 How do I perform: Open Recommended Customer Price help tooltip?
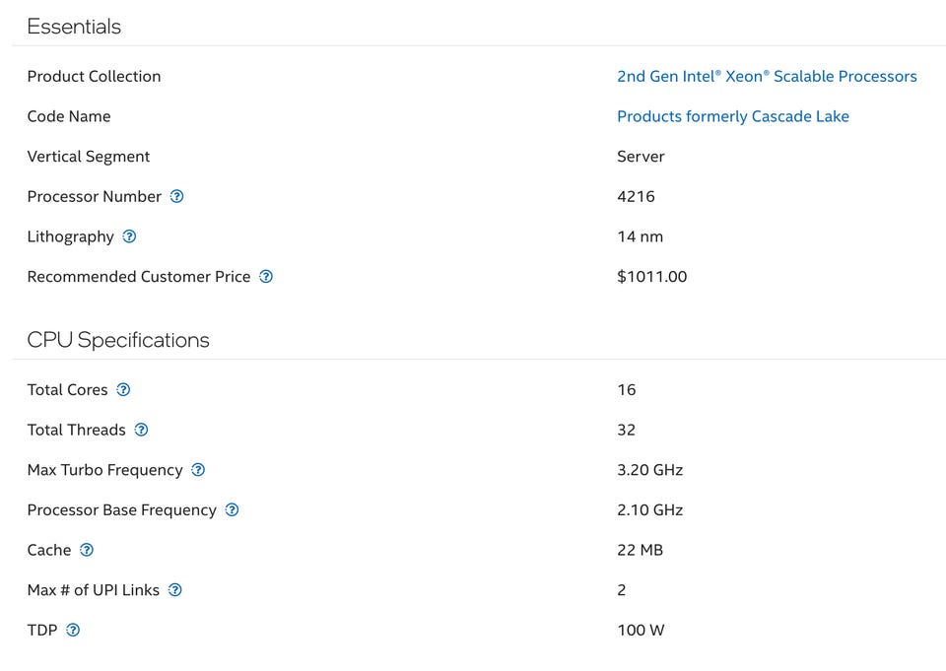point(266,277)
